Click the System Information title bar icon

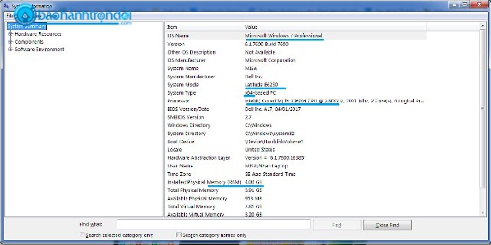click(x=6, y=6)
